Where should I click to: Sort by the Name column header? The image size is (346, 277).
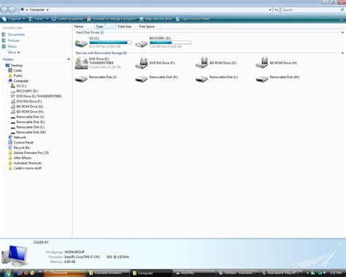[x=83, y=26]
